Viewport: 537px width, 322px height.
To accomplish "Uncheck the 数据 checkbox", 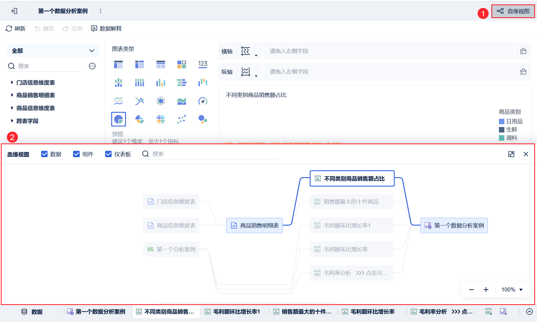I will tap(44, 154).
